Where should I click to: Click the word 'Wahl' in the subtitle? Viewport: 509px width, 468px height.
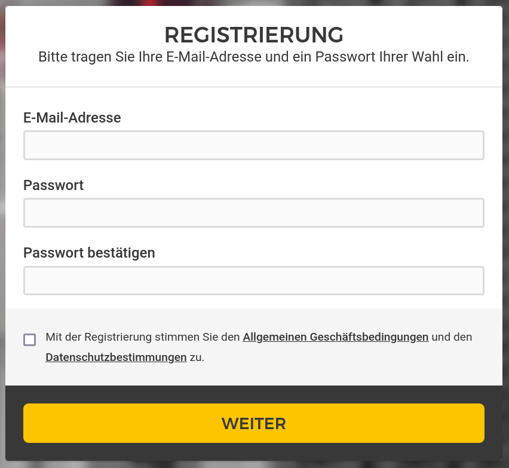[428, 57]
